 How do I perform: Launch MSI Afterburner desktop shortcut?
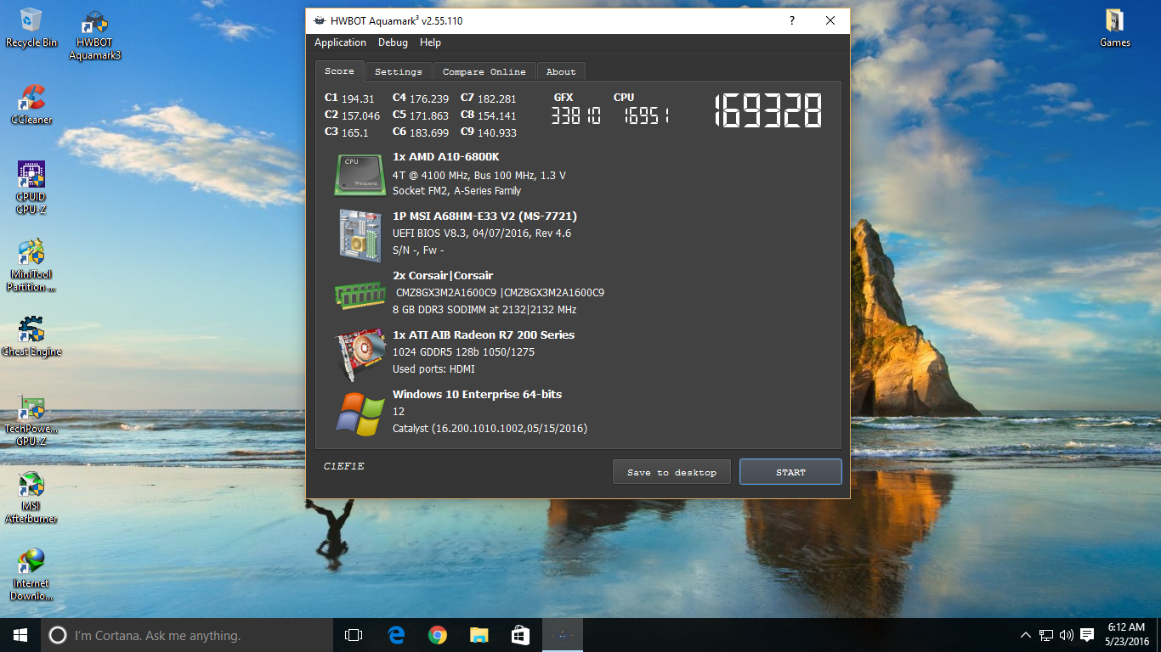click(x=31, y=497)
